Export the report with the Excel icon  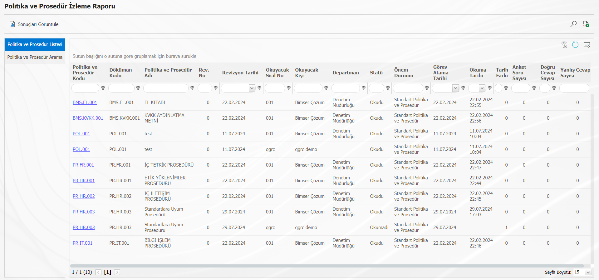click(586, 24)
